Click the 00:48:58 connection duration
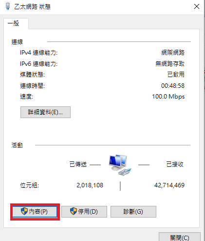This screenshot has height=241, width=205. [173, 86]
